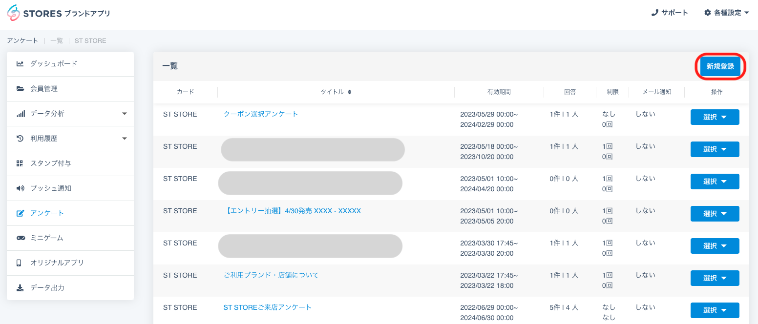Click the data export download icon

coord(20,288)
